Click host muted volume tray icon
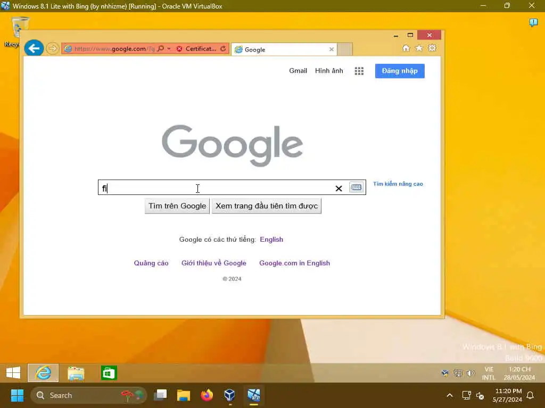This screenshot has width=545, height=408. (480, 395)
